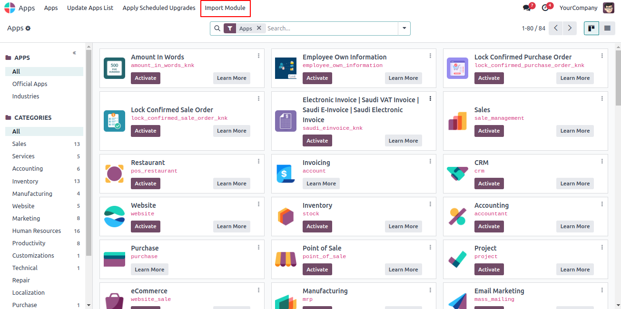Open the Amount In Words card options menu

[x=258, y=56]
